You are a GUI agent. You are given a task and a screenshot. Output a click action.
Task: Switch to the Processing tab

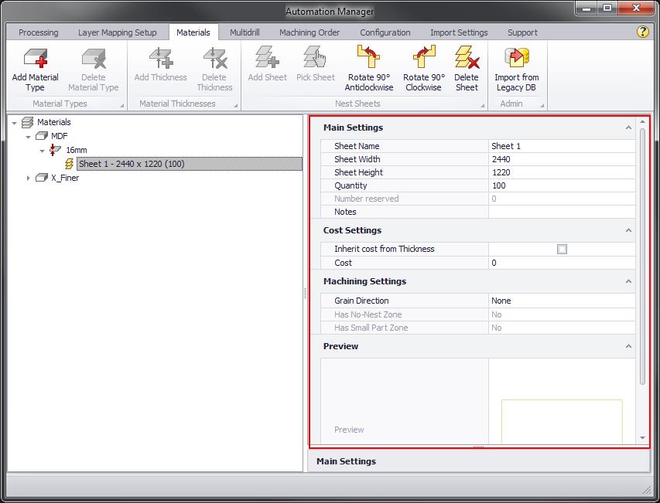point(39,32)
